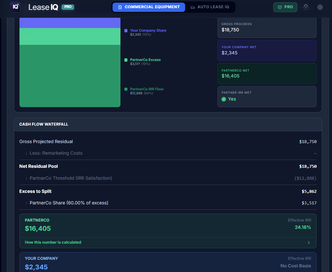The height and width of the screenshot is (272, 332).
Task: Click the dark green IRR Floor bar segment
Action: pyautogui.click(x=70, y=76)
